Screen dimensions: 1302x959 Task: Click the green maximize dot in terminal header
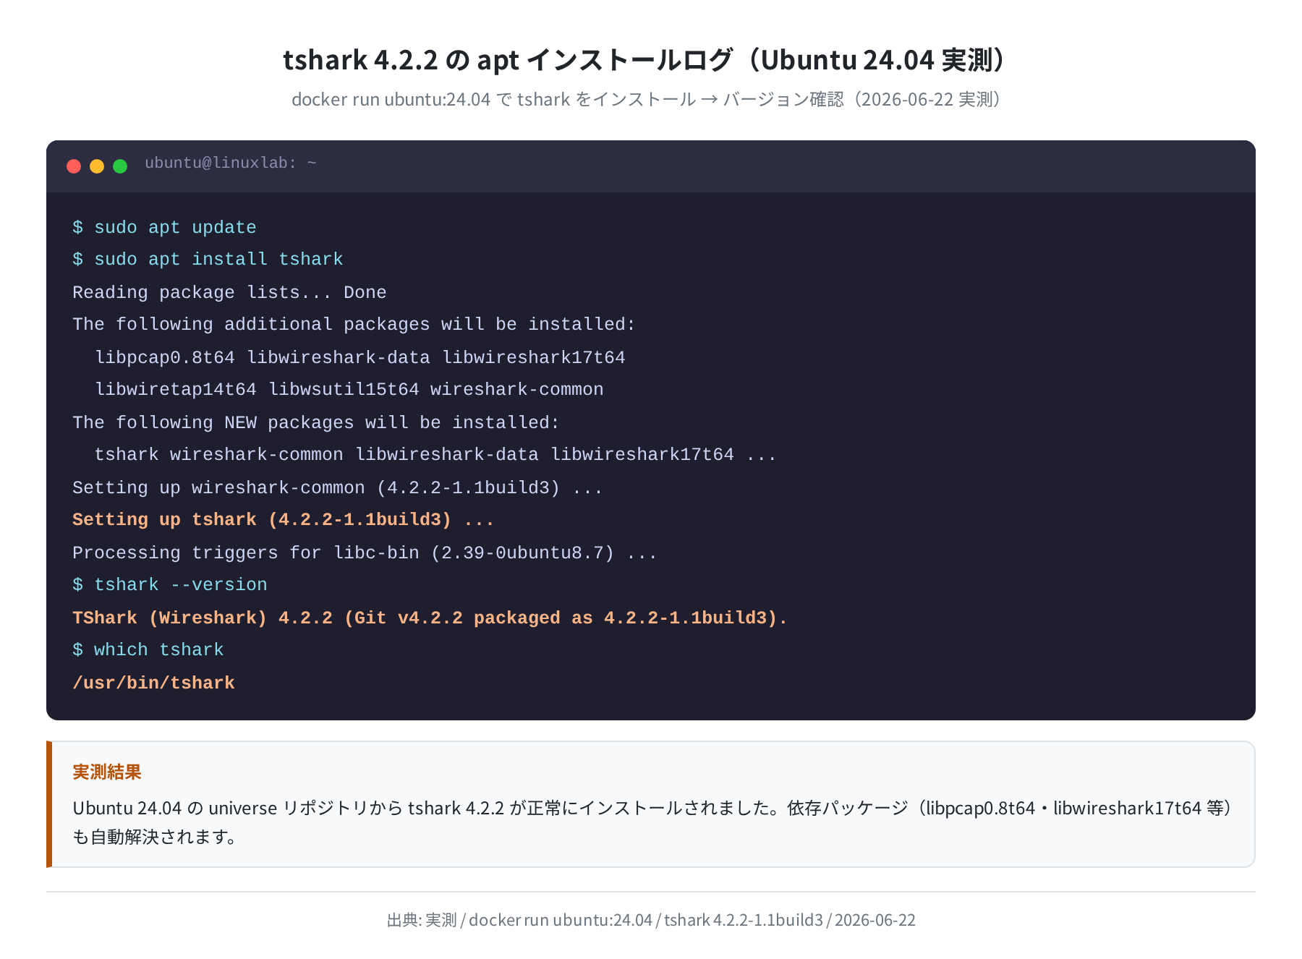(120, 166)
